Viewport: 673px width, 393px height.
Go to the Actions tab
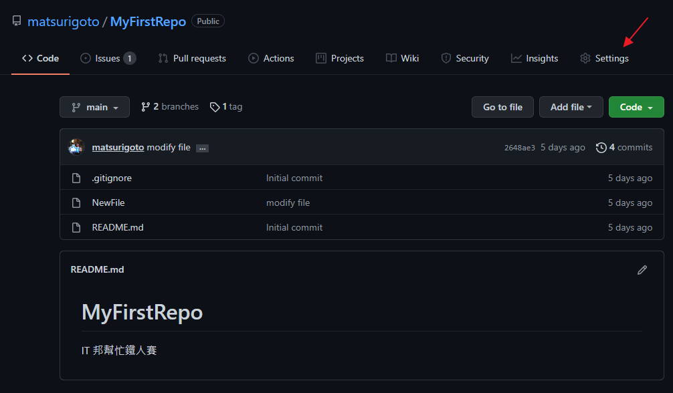[271, 58]
